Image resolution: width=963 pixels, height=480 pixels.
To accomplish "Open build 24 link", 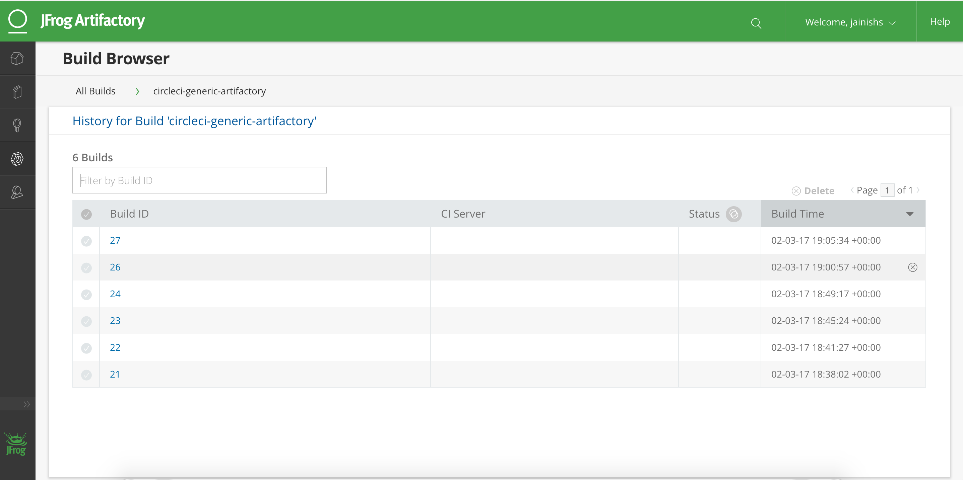I will tap(115, 294).
